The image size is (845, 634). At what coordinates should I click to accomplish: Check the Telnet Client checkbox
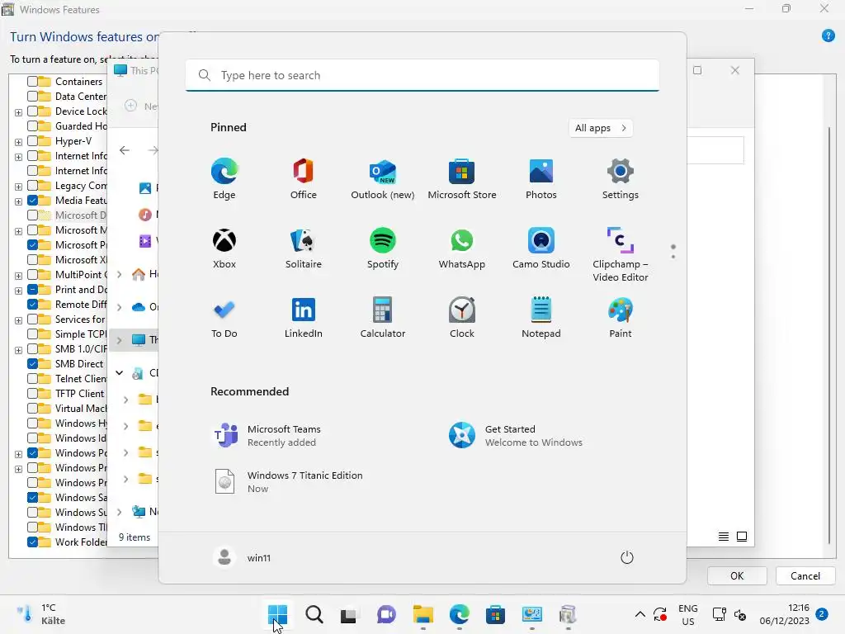[32, 378]
